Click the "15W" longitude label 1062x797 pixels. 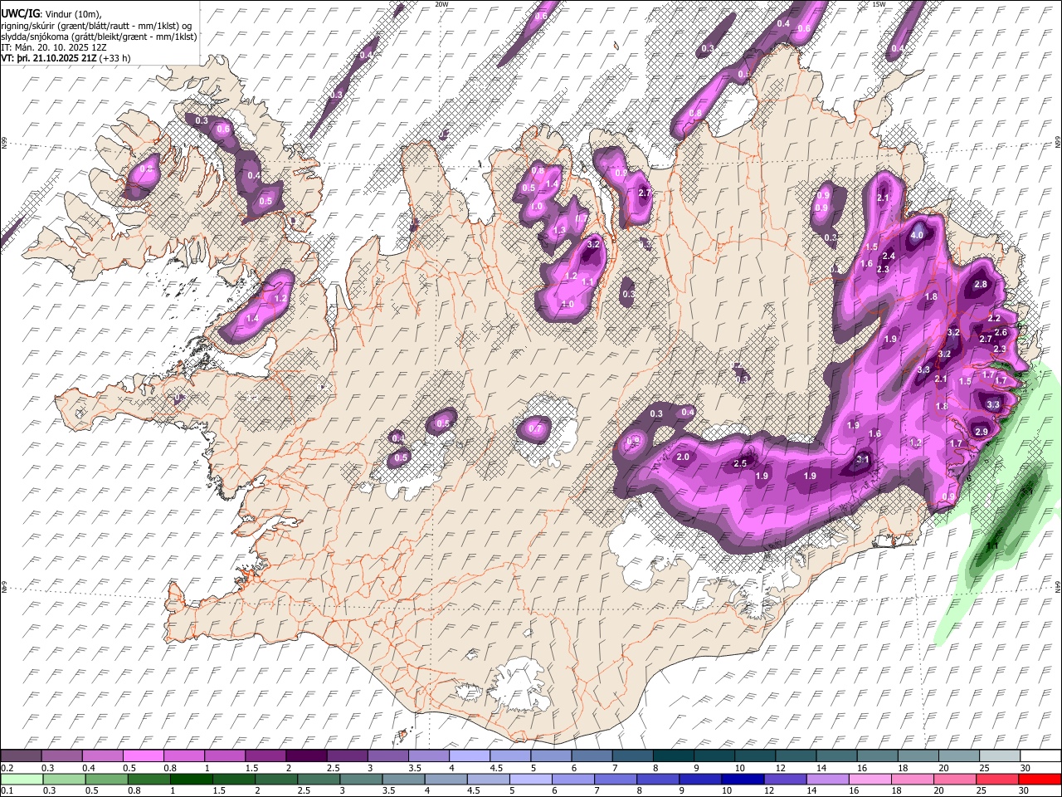tap(879, 4)
